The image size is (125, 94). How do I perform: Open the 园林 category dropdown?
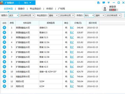tap(100, 15)
